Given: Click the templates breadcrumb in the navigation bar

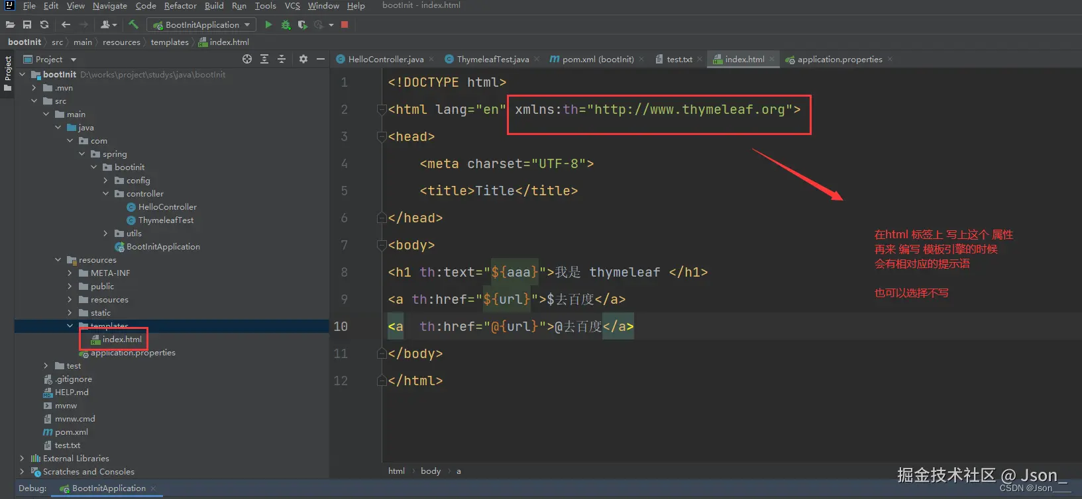Looking at the screenshot, I should pyautogui.click(x=170, y=42).
